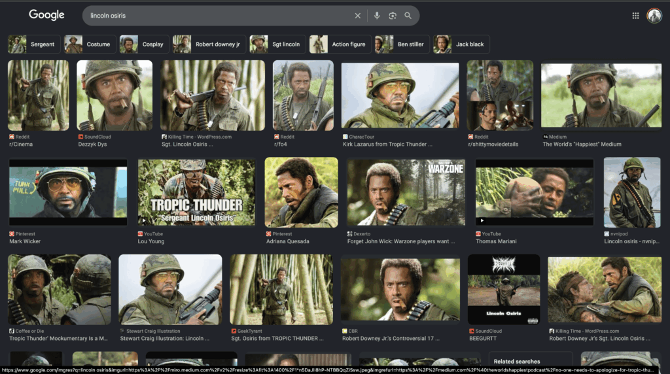This screenshot has width=670, height=374.
Task: Open the Google account profile avatar
Action: pos(654,16)
